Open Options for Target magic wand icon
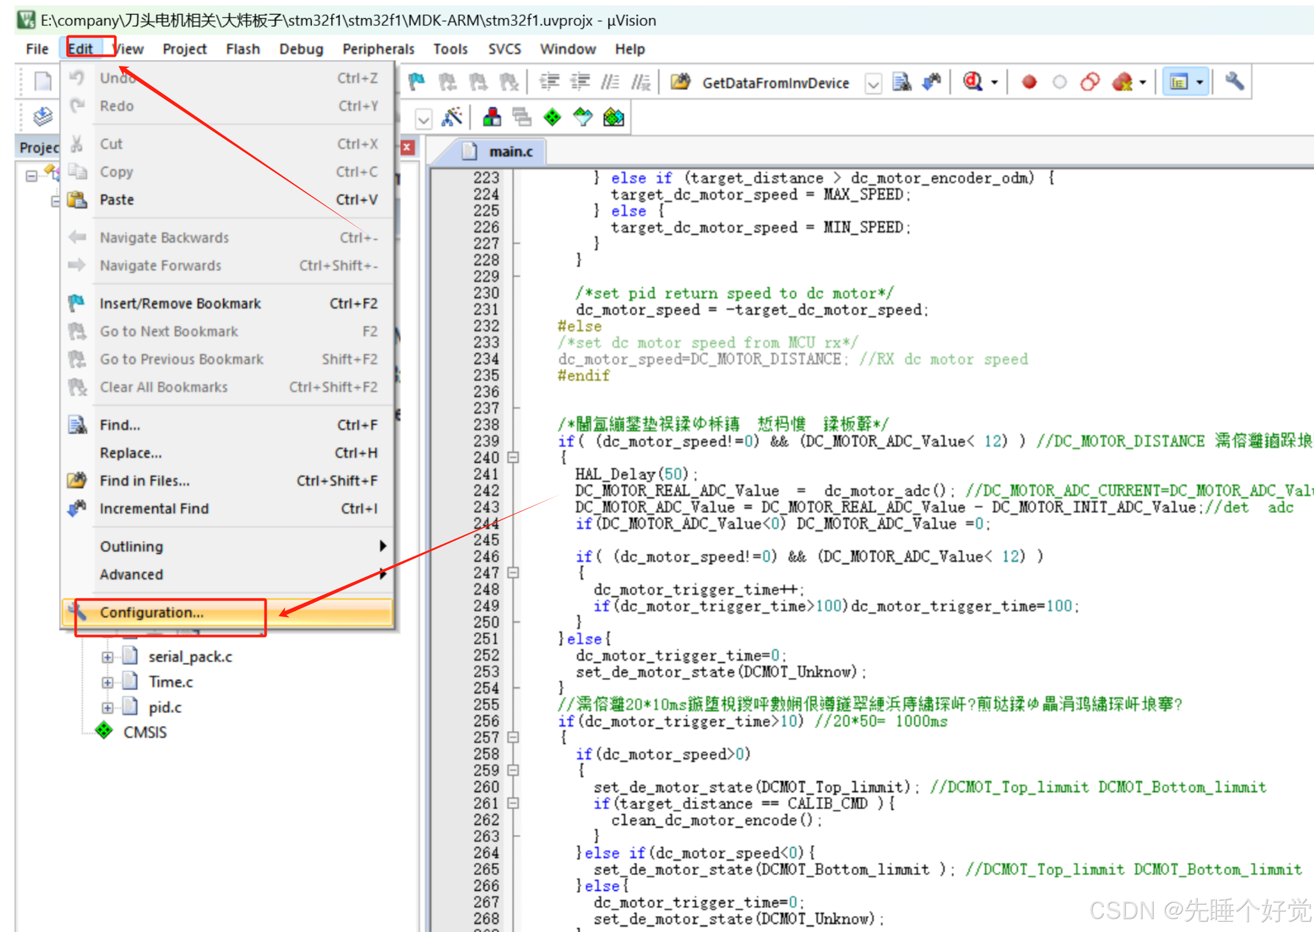This screenshot has width=1314, height=932. tap(452, 117)
